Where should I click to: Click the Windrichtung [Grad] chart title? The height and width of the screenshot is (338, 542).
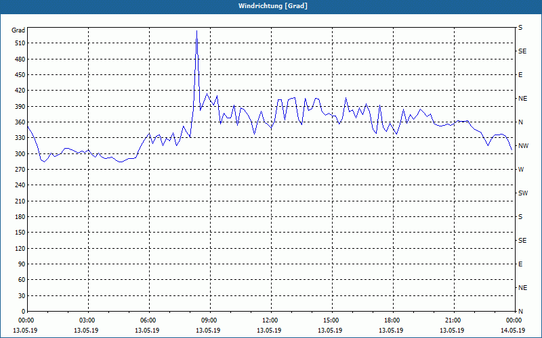click(273, 6)
